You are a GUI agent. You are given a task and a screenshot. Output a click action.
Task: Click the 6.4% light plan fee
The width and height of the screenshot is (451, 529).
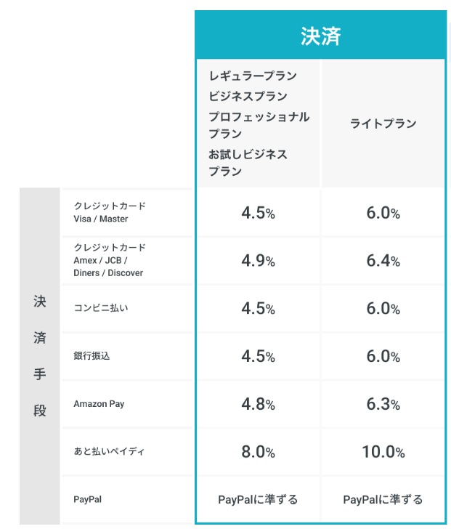[383, 261]
